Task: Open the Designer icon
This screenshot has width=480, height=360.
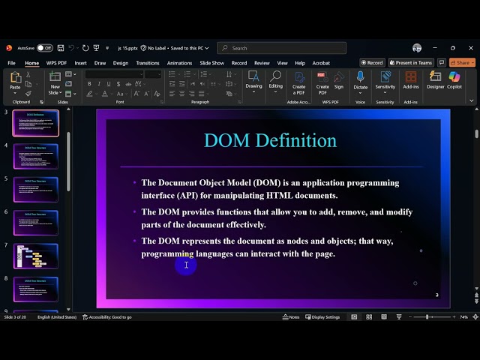Action: coord(435,76)
